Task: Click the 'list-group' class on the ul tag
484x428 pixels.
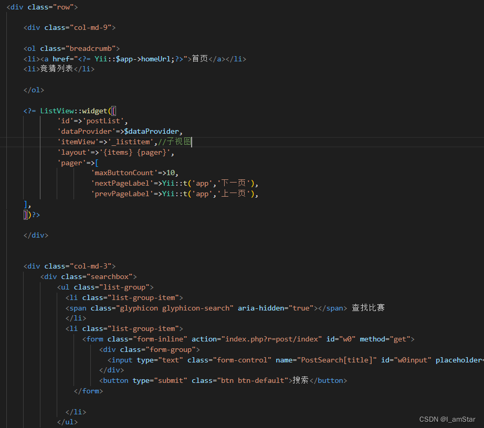Action: click(124, 287)
